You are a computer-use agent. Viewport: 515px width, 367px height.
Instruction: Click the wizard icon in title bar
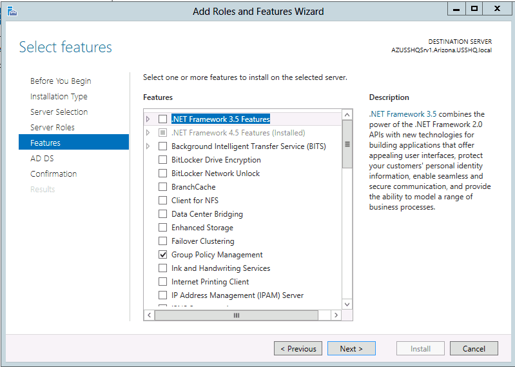click(x=12, y=11)
